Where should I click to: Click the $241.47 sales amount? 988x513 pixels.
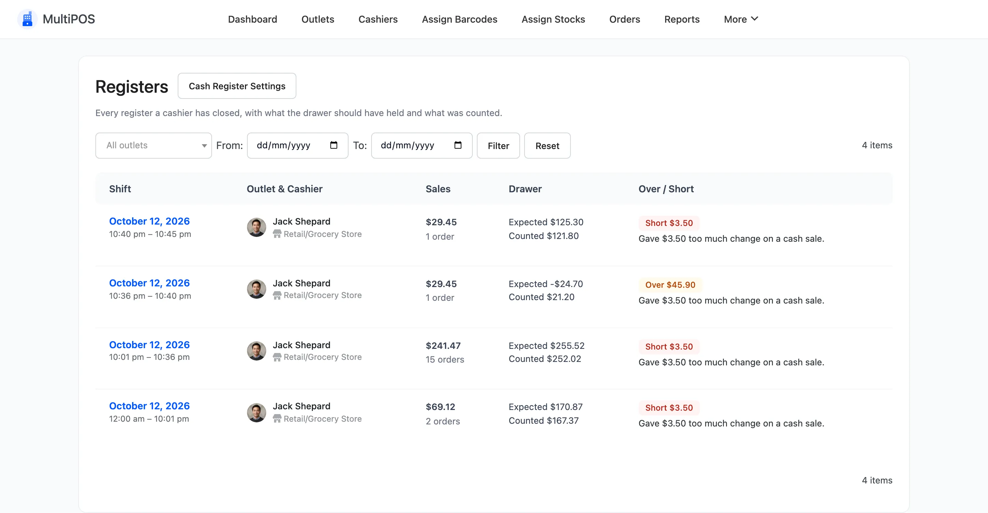[443, 345]
